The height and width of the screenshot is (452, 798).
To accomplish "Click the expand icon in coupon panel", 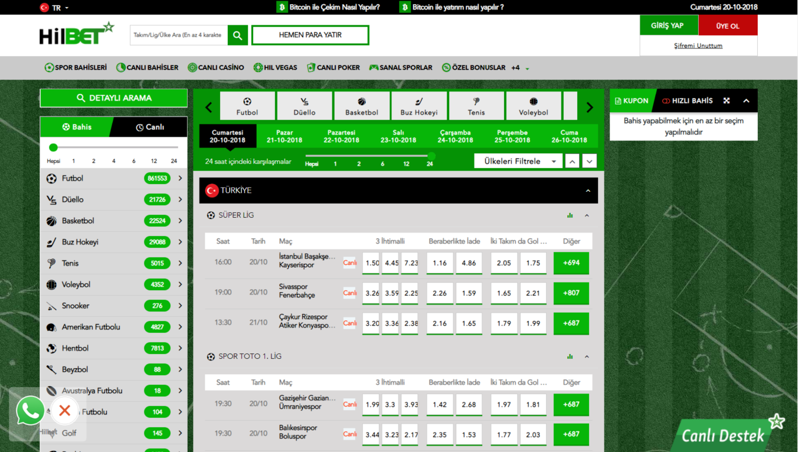I will (x=727, y=101).
